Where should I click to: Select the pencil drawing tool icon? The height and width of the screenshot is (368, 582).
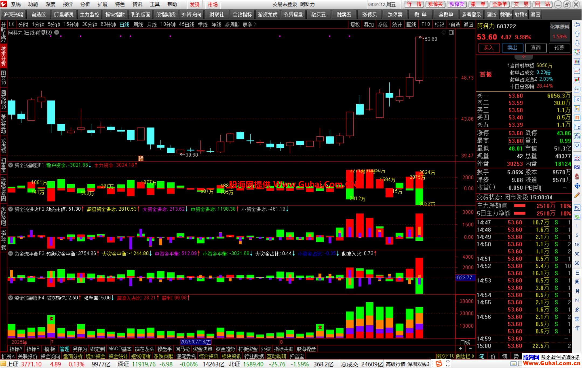577,195
